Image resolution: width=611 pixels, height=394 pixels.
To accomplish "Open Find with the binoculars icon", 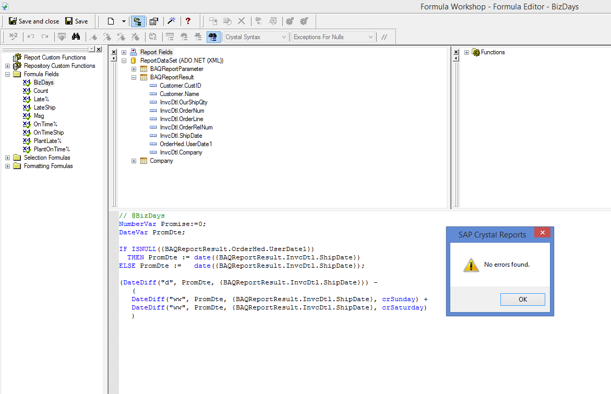I will [x=76, y=37].
